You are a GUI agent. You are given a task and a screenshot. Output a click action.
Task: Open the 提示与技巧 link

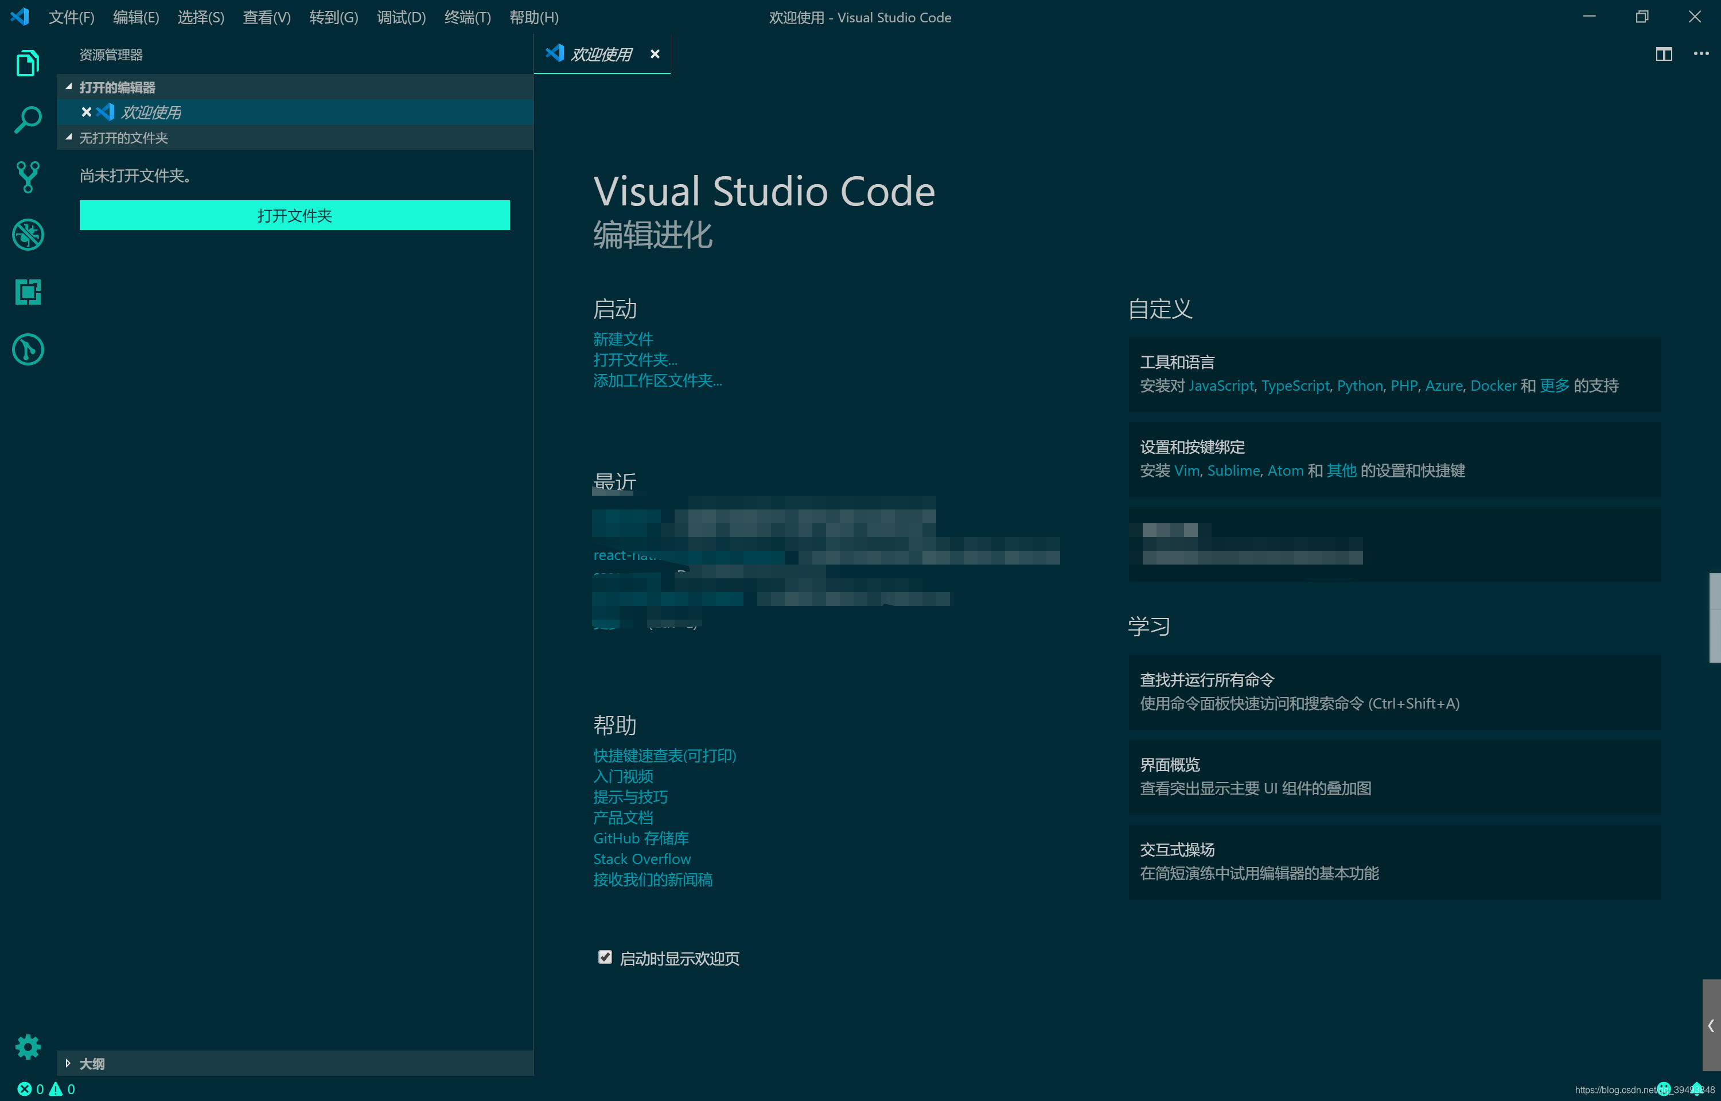point(630,797)
